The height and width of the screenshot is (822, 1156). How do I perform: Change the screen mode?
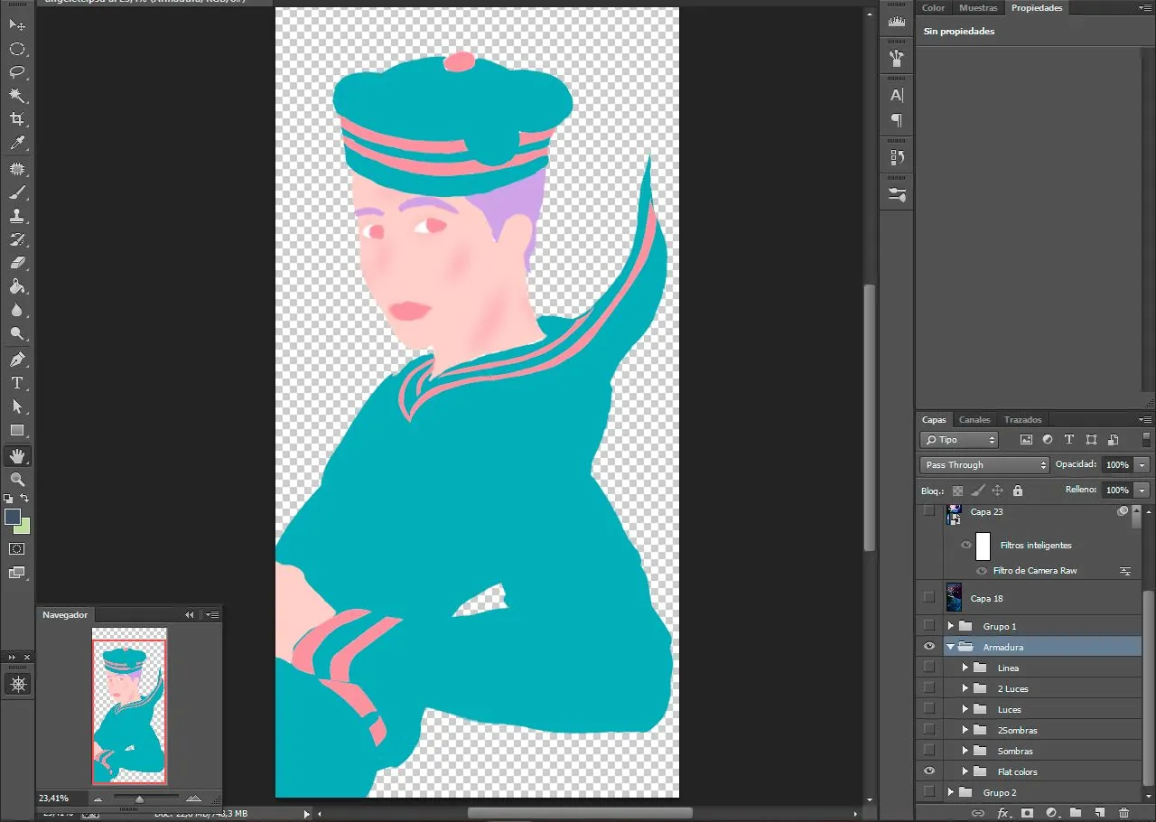pos(17,573)
